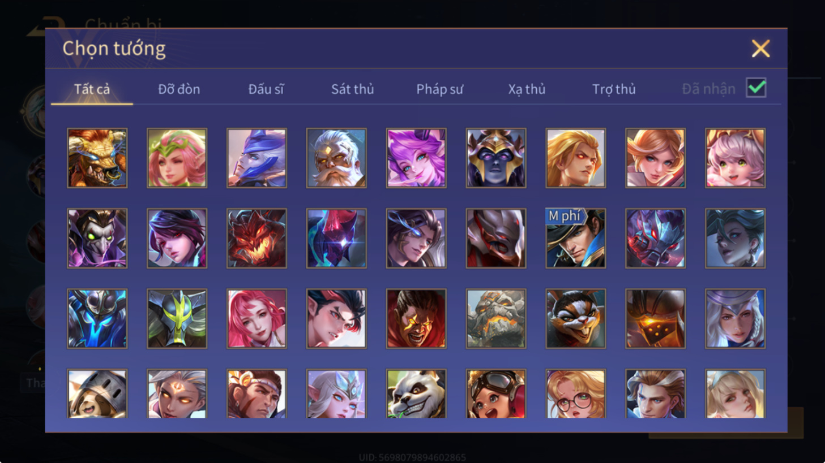The image size is (825, 463).
Task: Close the Chọn tướng dialog
Action: tap(760, 49)
